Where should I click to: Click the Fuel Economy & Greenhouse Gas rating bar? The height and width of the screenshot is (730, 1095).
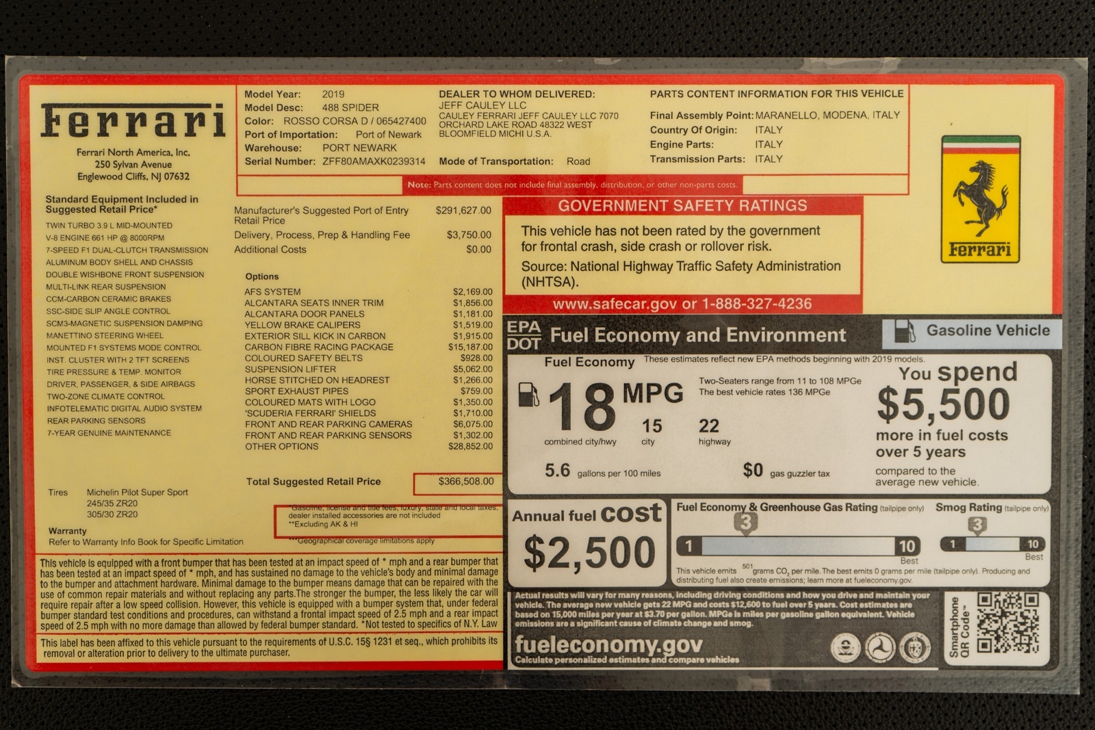tap(798, 546)
